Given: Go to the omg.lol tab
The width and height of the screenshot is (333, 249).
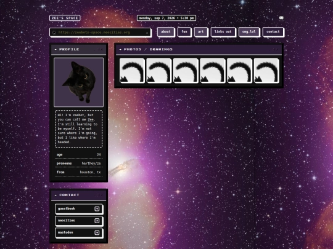Looking at the screenshot, I should click(x=249, y=32).
